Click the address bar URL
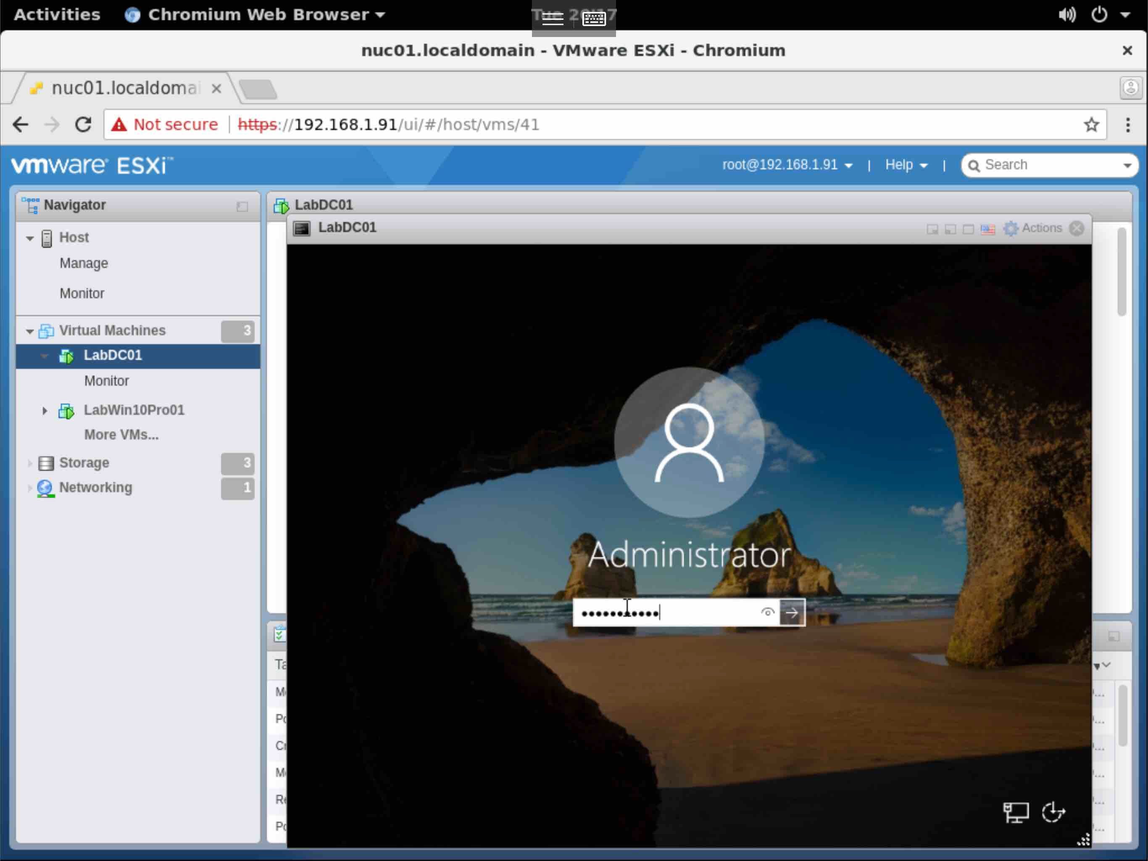The height and width of the screenshot is (861, 1148). (x=388, y=124)
